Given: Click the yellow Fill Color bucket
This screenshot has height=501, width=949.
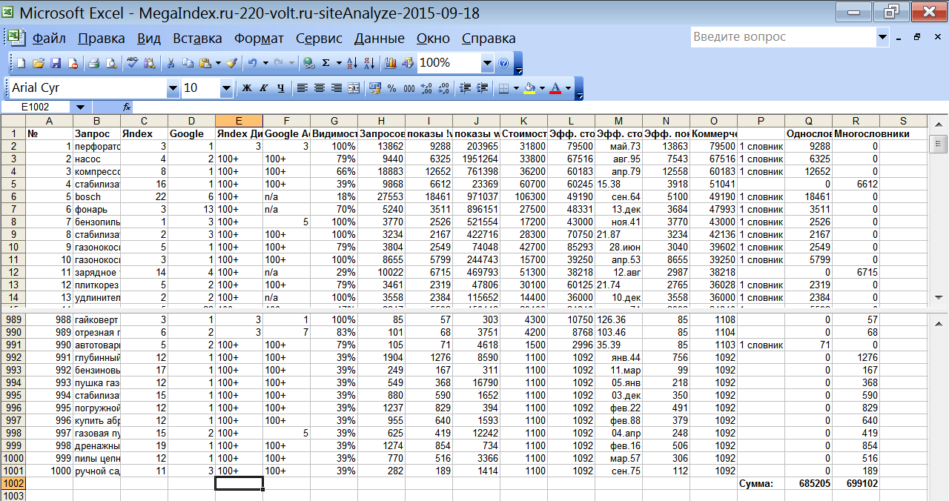Looking at the screenshot, I should click(x=529, y=88).
